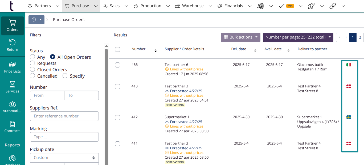Image resolution: width=364 pixels, height=165 pixels.
Task: Choose the Cancelled status filter
Action: 32,76
